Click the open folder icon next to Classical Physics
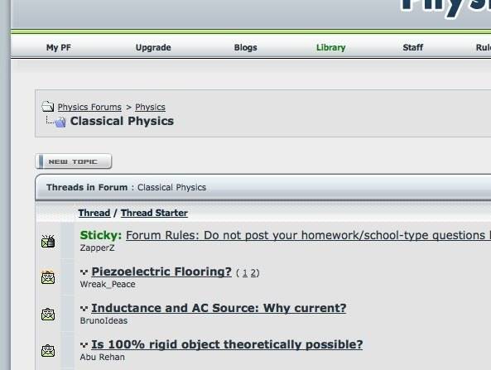Screen dimensions: 491x370 click(60, 122)
